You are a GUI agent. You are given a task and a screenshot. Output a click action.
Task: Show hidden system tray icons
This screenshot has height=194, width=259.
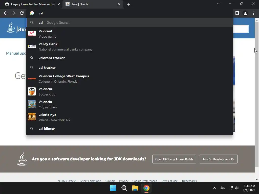click(214, 188)
